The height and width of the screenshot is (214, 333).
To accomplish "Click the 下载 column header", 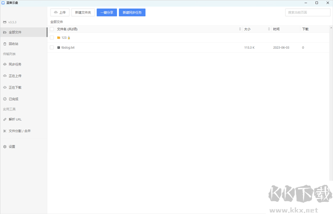I will (305, 29).
